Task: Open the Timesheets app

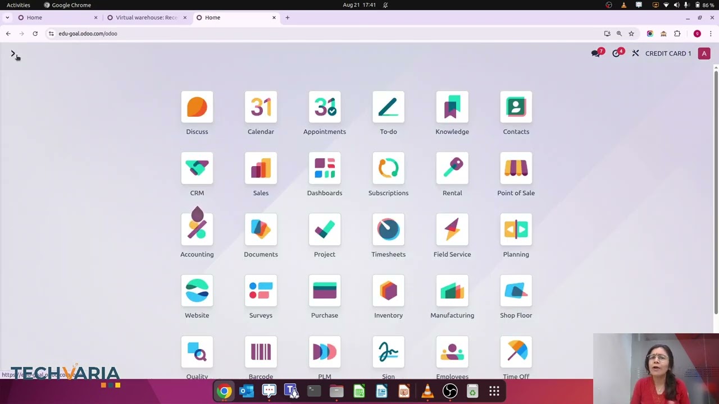Action: coord(388,229)
